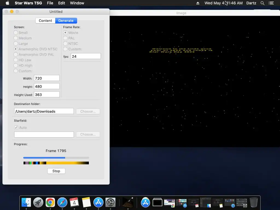Open the Star Wars TSG app menu
280x210 pixels.
pos(28,3)
